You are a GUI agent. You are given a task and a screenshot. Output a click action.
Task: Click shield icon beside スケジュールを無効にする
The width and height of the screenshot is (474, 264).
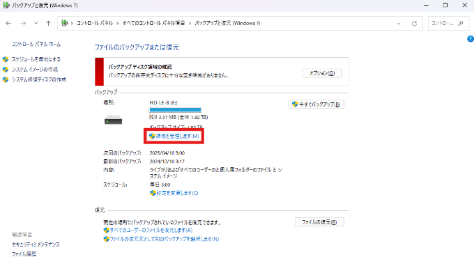click(x=6, y=59)
